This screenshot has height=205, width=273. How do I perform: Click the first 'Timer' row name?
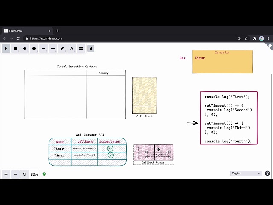(x=59, y=149)
